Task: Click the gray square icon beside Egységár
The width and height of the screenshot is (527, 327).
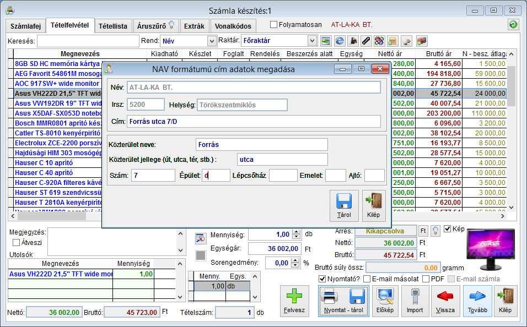Action: click(200, 255)
